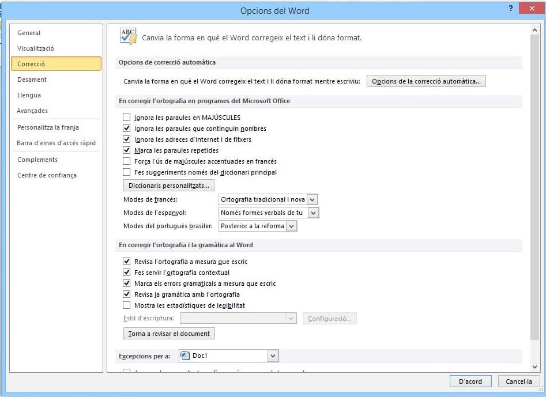The image size is (546, 397).
Task: Confirm with the D'acord button
Action: click(470, 381)
